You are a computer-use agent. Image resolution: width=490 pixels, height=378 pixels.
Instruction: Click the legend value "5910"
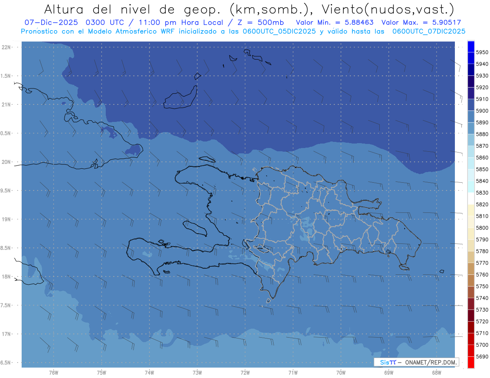[482, 99]
